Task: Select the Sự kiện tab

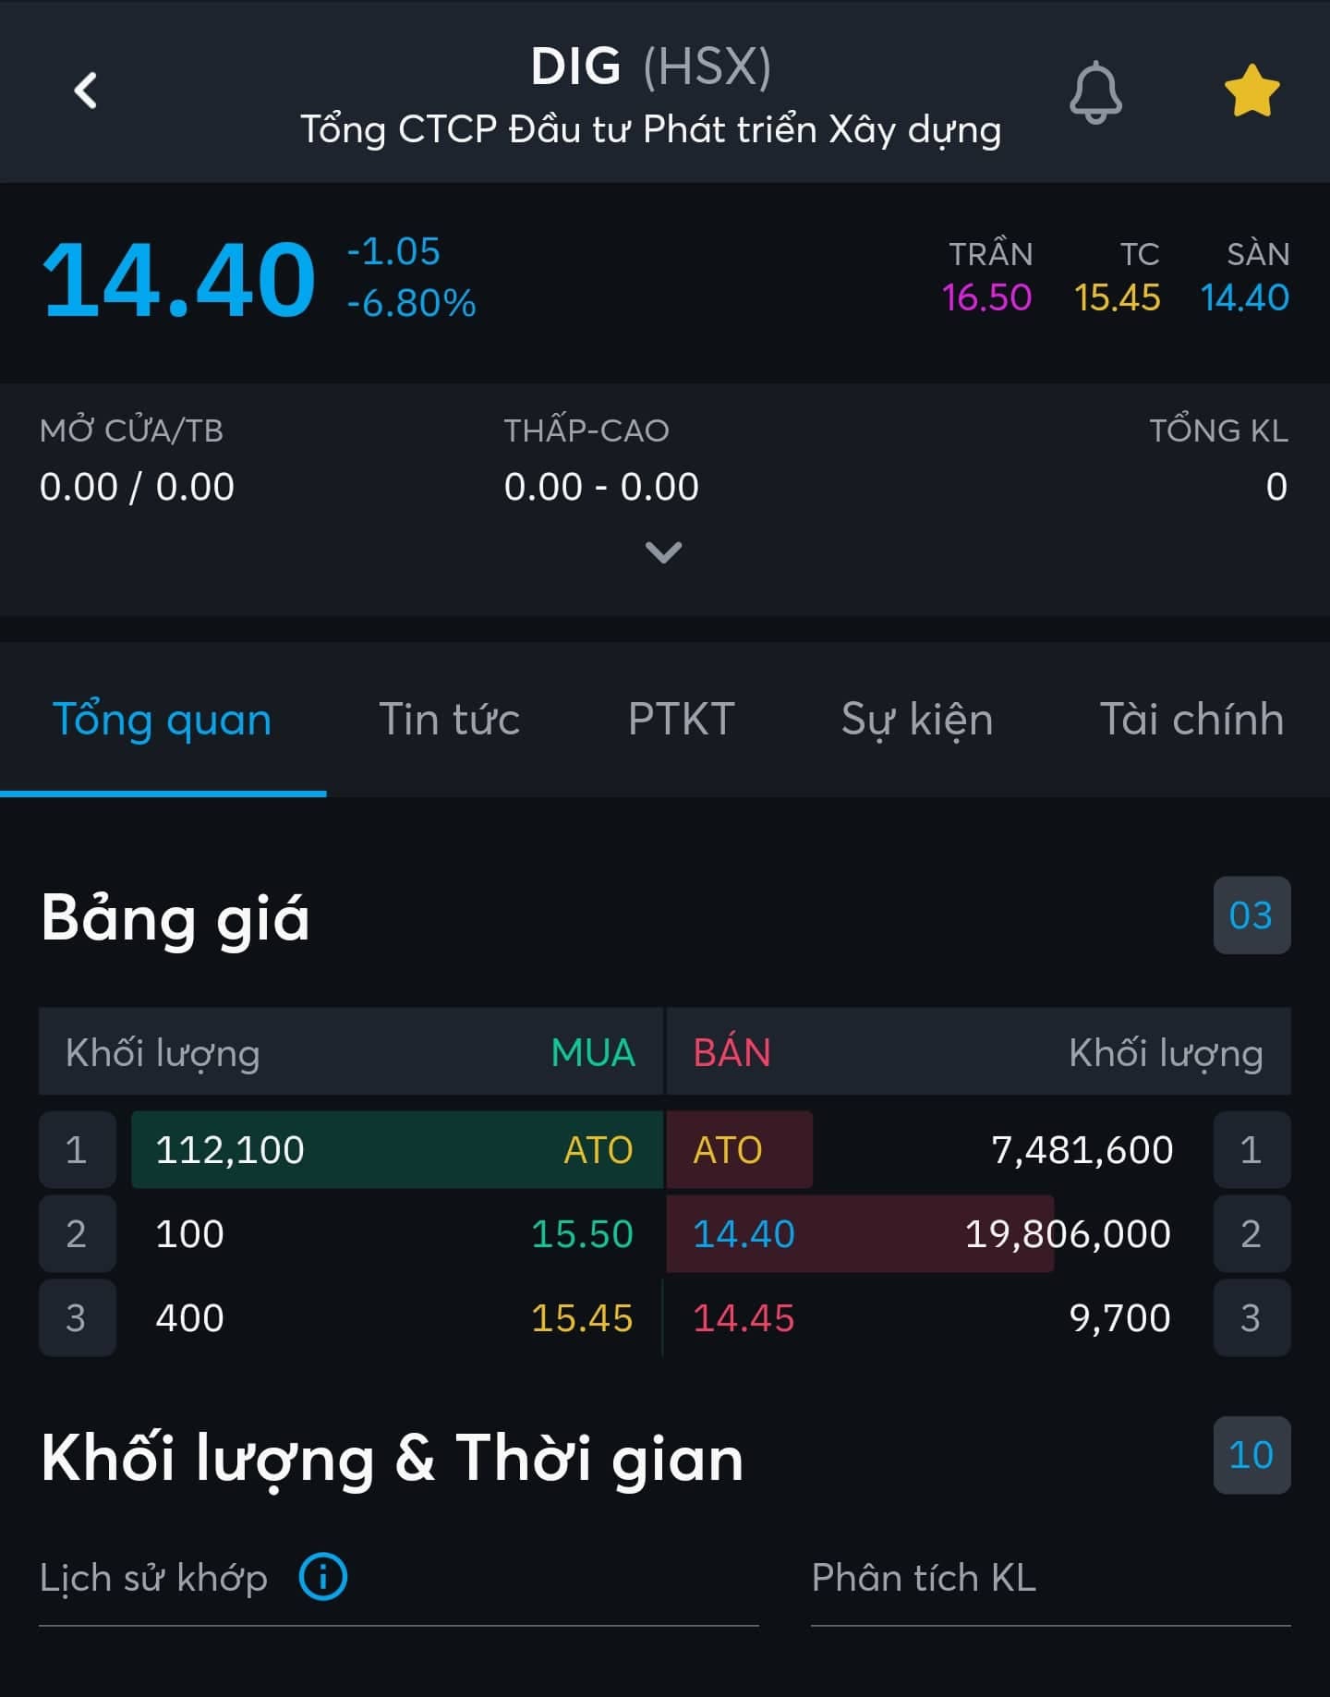Action: [916, 719]
